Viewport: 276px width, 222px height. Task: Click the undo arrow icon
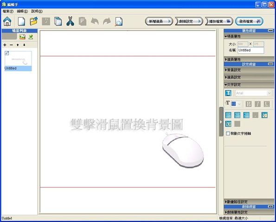tap(95, 21)
